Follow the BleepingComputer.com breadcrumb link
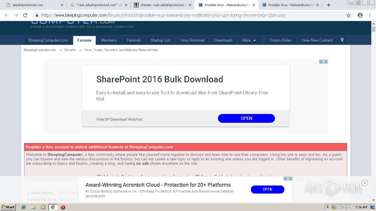This screenshot has width=376, height=211. pyautogui.click(x=40, y=50)
